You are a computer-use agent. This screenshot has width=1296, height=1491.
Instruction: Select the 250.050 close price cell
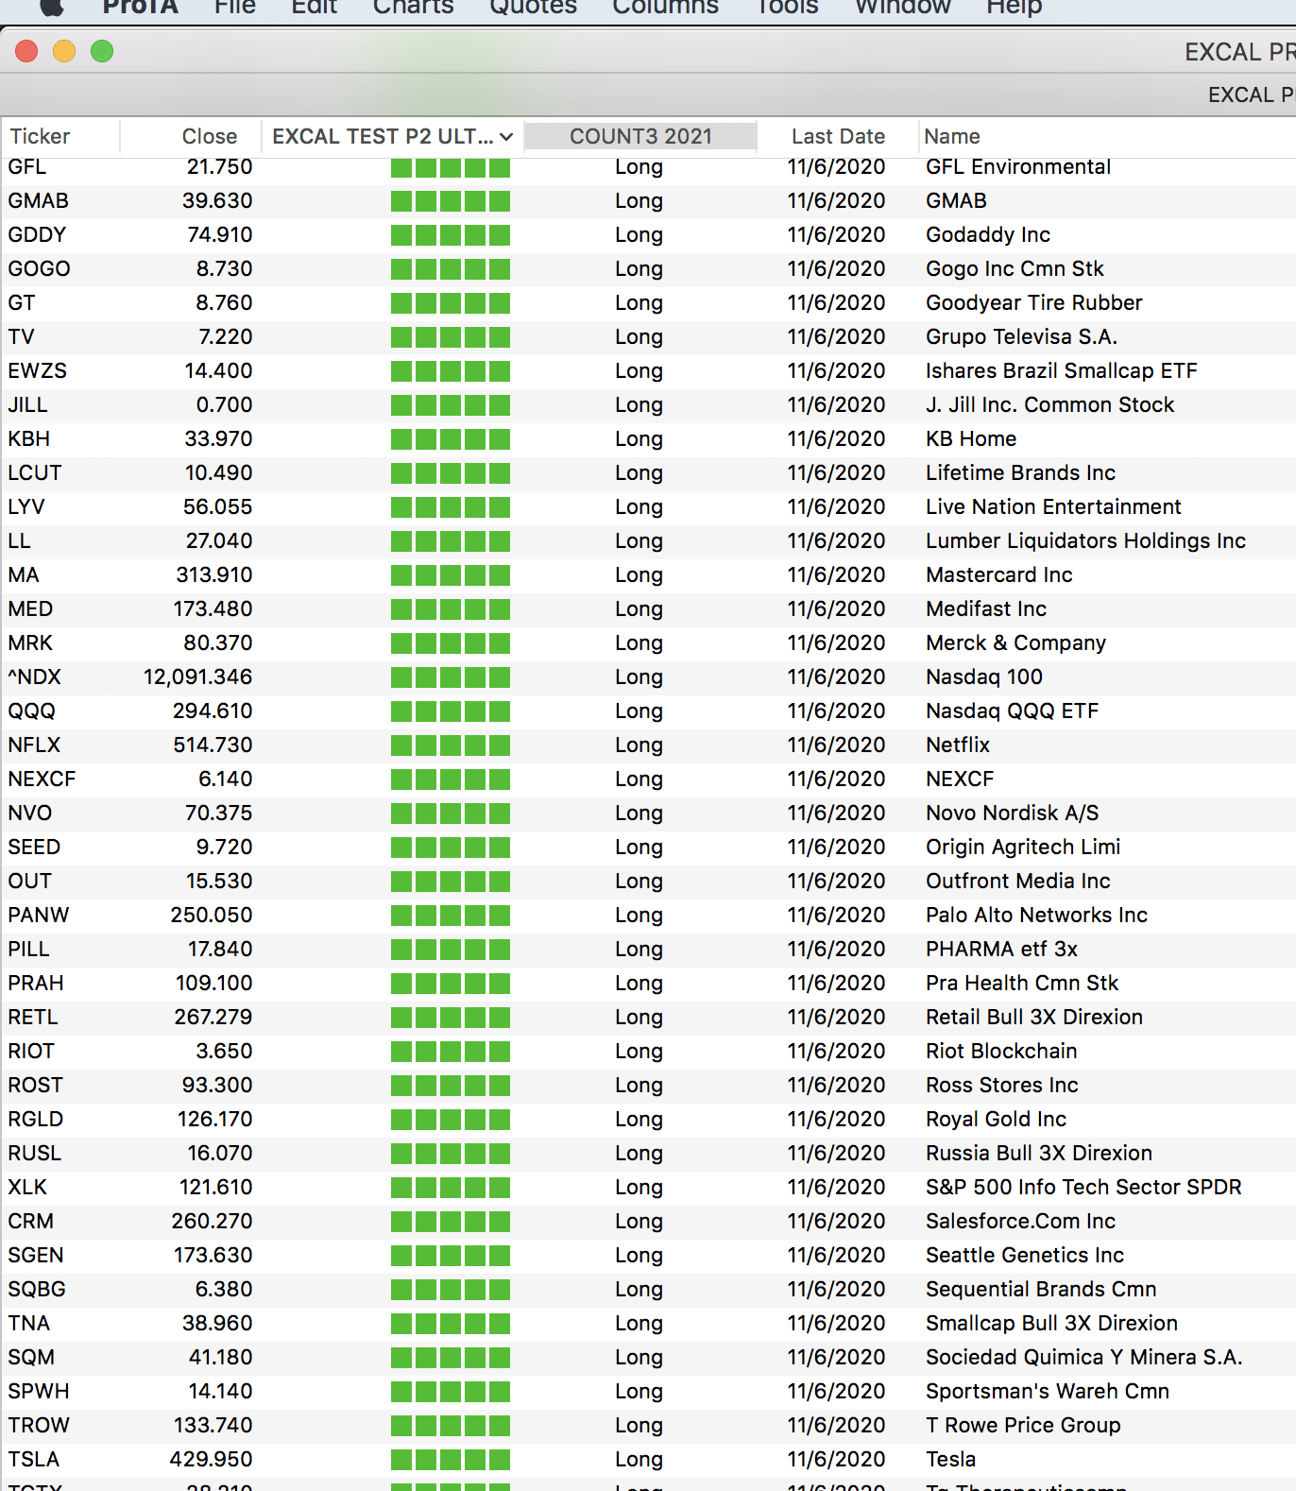212,916
